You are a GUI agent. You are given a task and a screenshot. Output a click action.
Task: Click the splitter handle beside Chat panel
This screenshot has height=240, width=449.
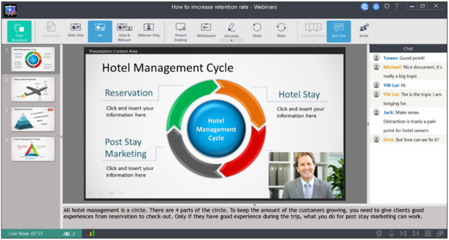point(368,124)
